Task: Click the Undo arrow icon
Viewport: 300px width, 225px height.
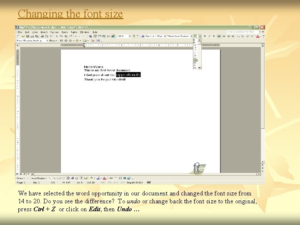Action: 76,36
